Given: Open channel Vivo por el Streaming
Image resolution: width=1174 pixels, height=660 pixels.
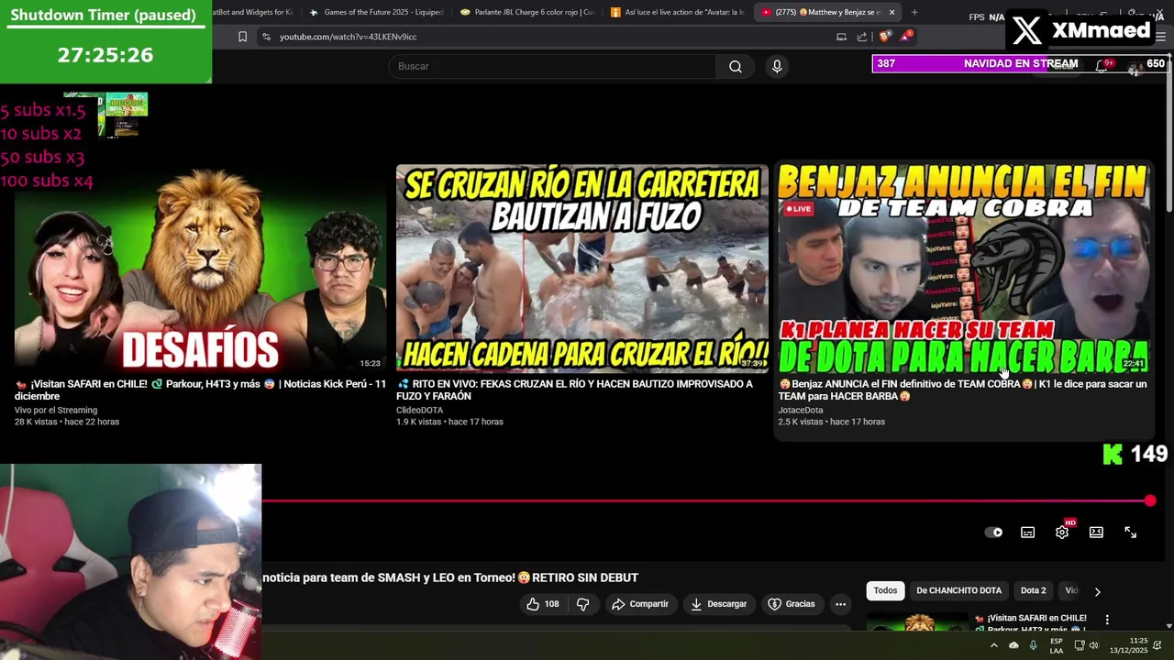Looking at the screenshot, I should [x=56, y=410].
